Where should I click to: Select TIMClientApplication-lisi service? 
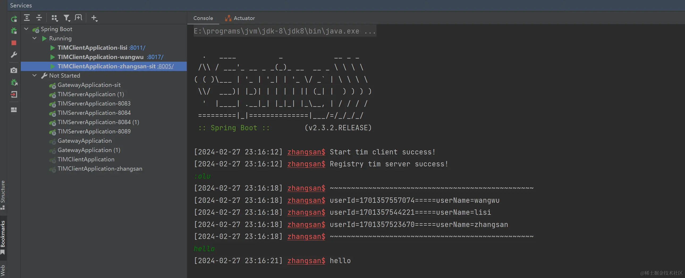point(92,48)
